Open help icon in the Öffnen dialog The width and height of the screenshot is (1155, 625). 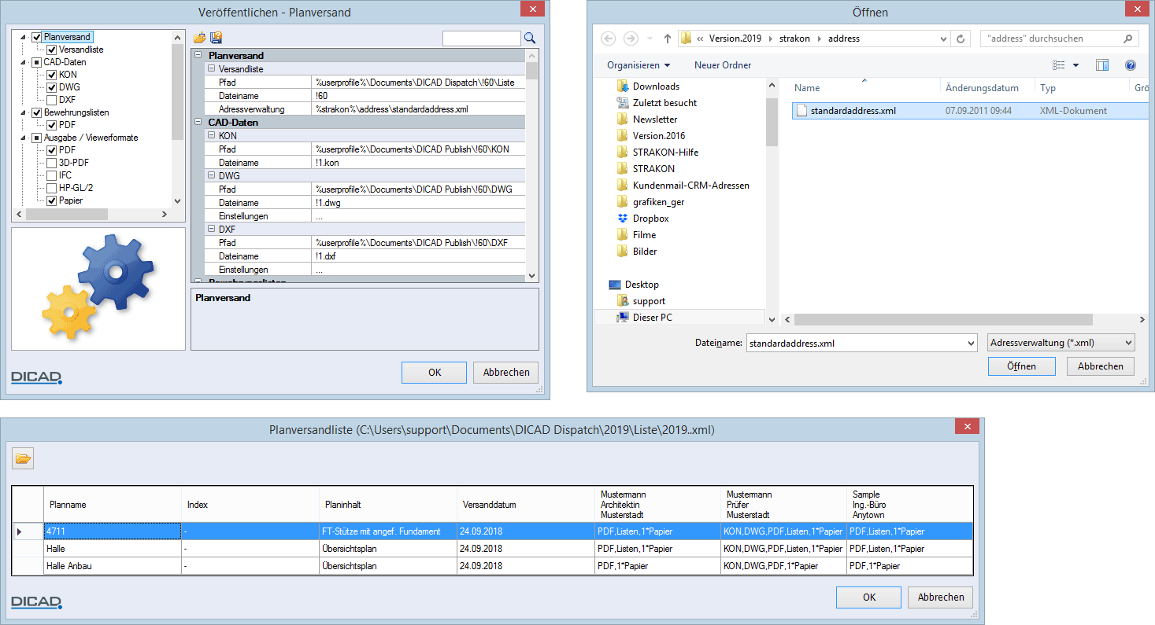click(1131, 65)
